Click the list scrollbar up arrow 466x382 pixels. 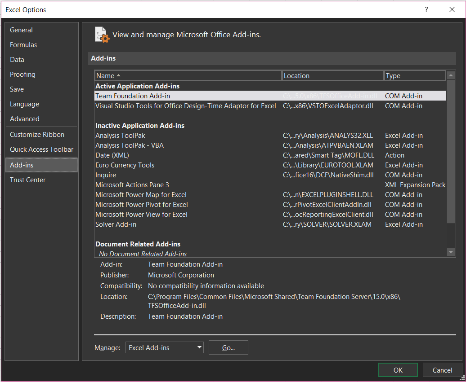click(451, 75)
